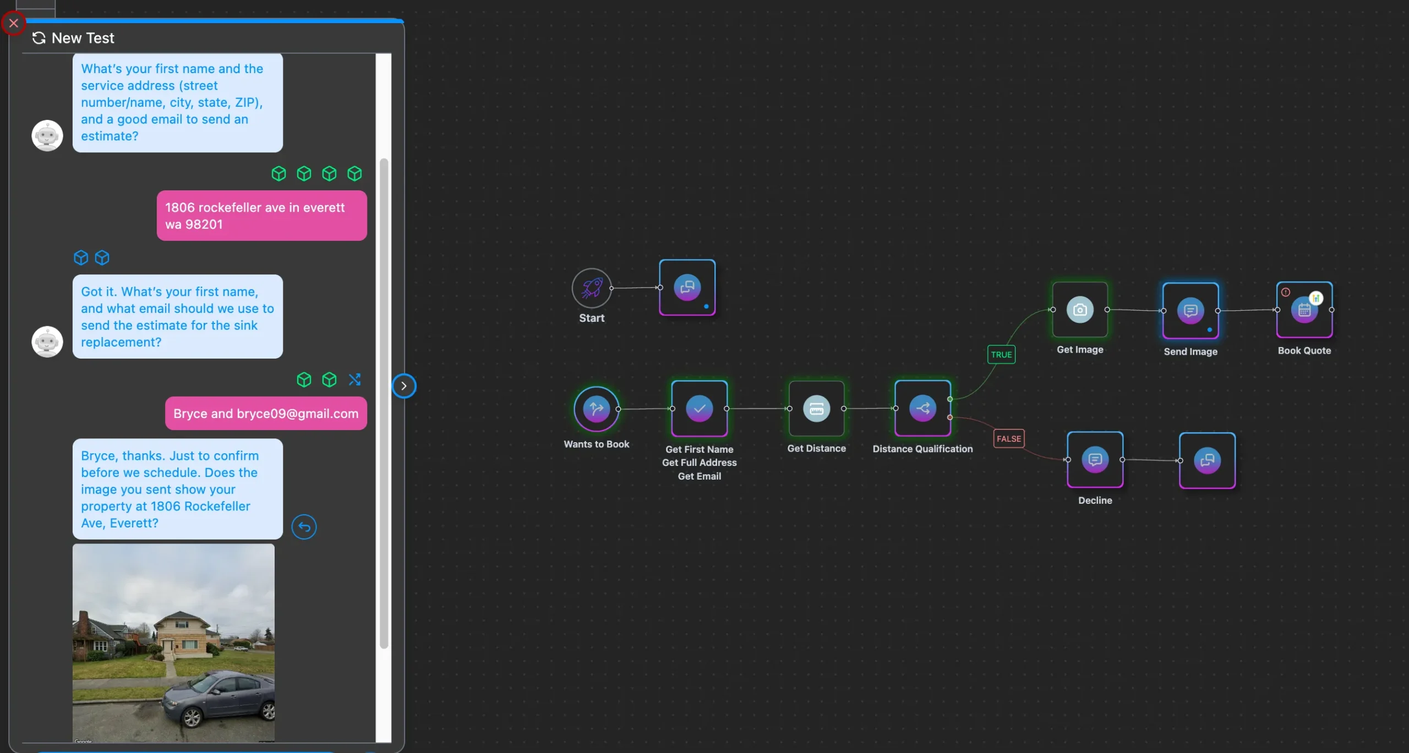Viewport: 1409px width, 753px height.
Task: Select the Book Quote calendar node
Action: (x=1304, y=310)
